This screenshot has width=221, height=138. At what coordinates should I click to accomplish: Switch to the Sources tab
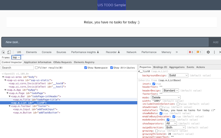(x=61, y=52)
